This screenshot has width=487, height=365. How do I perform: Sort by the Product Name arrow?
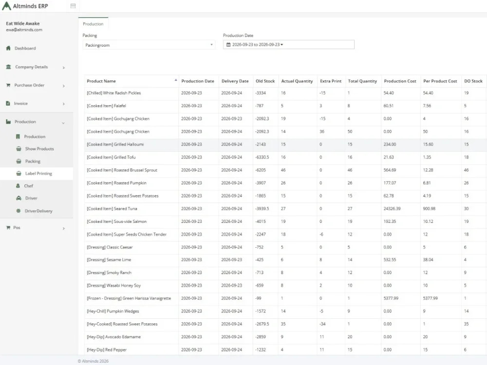tap(176, 80)
